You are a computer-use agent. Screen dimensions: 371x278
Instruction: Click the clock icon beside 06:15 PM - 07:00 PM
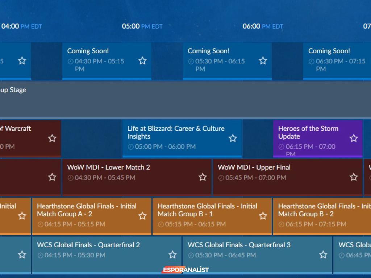[281, 147]
